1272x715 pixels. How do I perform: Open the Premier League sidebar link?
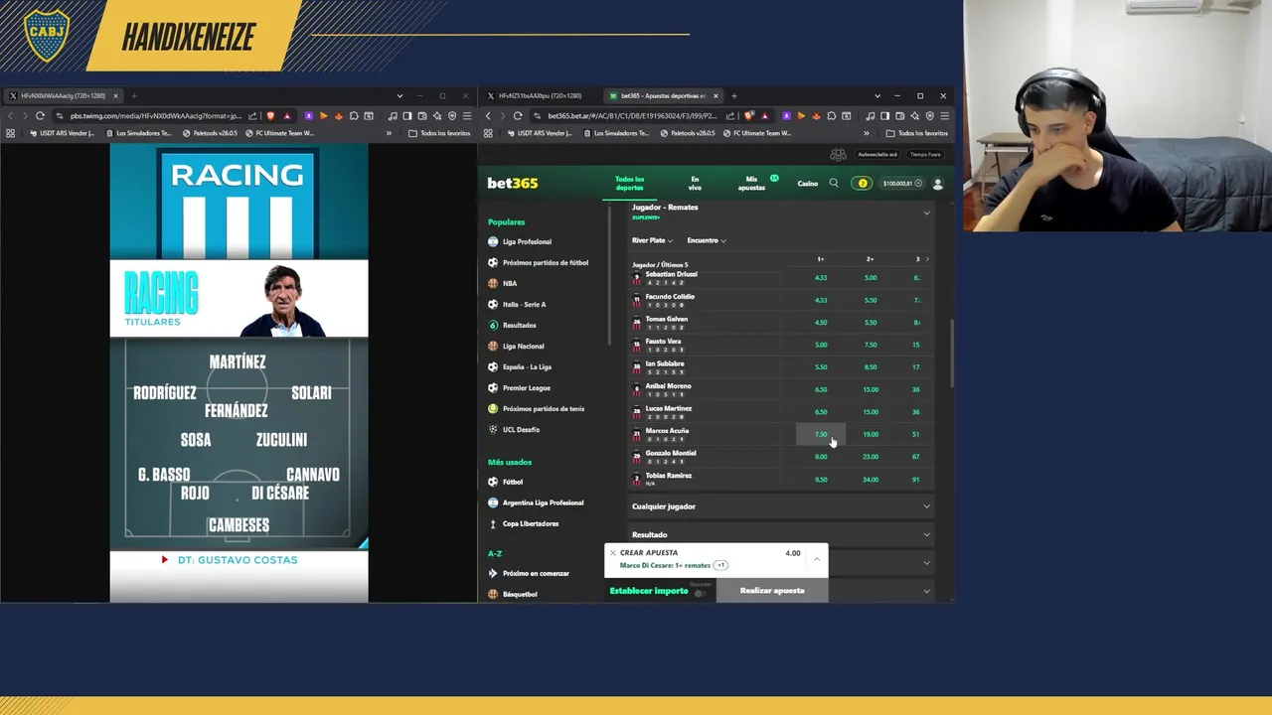(x=527, y=387)
